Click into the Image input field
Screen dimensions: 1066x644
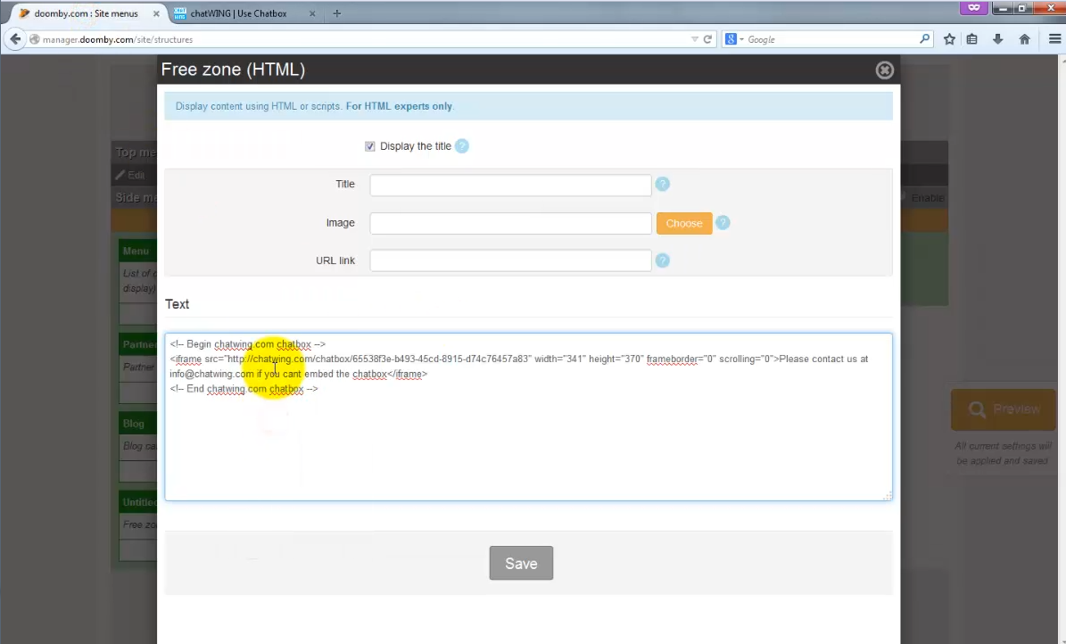click(510, 223)
